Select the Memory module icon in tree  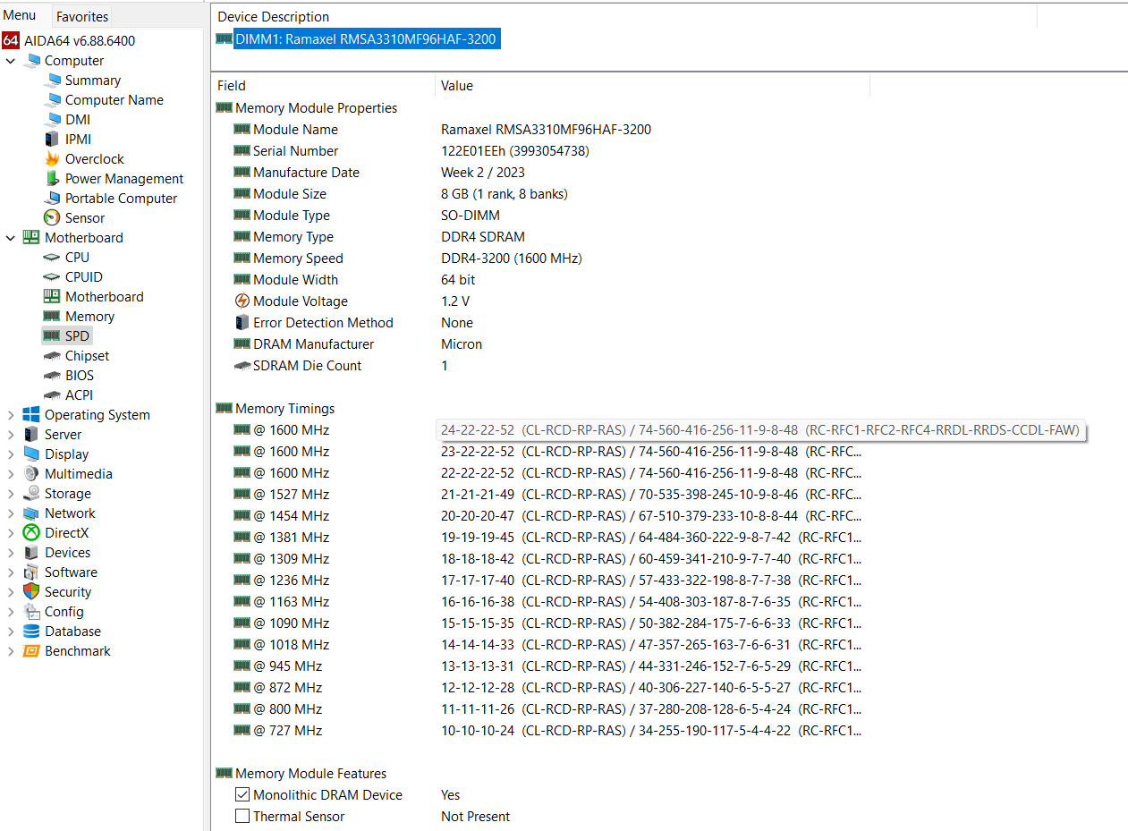(52, 316)
